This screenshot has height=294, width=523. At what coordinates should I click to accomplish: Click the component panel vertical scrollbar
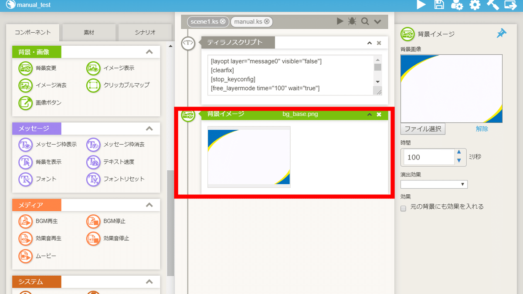click(170, 222)
